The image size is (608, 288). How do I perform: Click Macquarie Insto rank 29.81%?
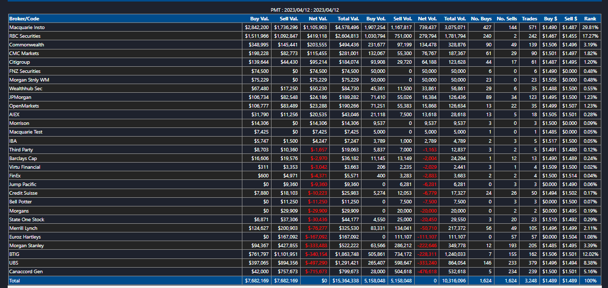click(x=590, y=28)
